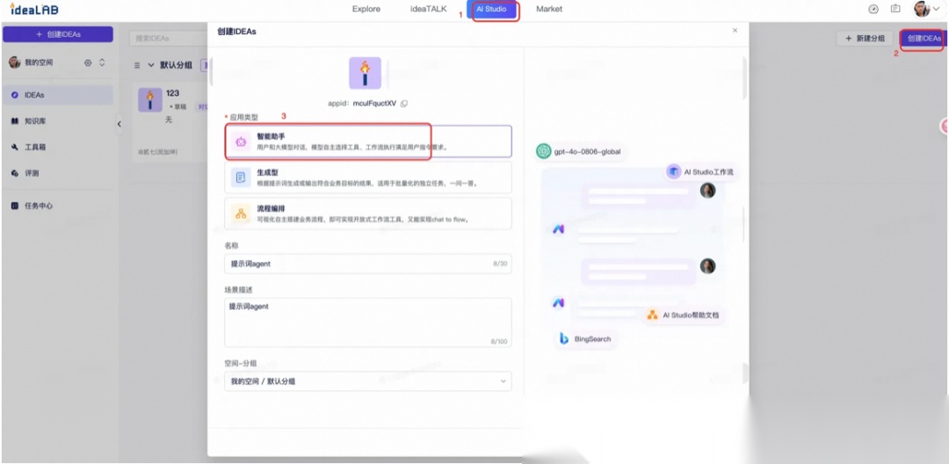Viewport: 949px width, 464px height.
Task: Click the OpenAI icon beside gpt-4o-0806-global
Action: click(544, 151)
